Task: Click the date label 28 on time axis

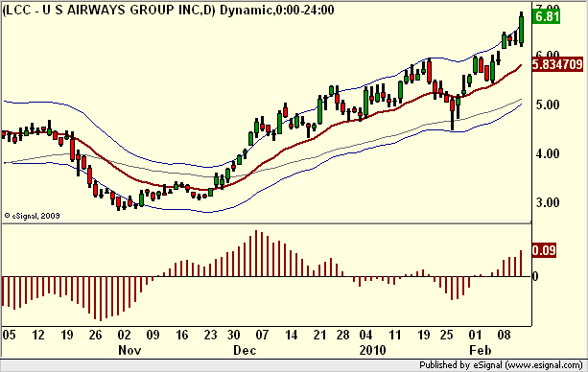Action: 342,335
